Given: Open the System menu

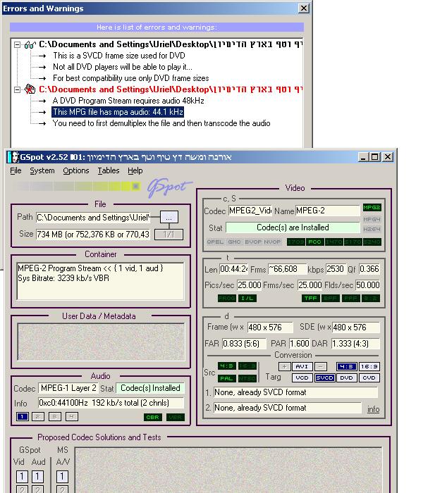Looking at the screenshot, I should [42, 170].
